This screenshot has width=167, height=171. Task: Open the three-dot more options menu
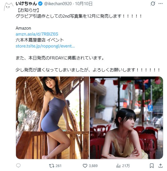[160, 4]
